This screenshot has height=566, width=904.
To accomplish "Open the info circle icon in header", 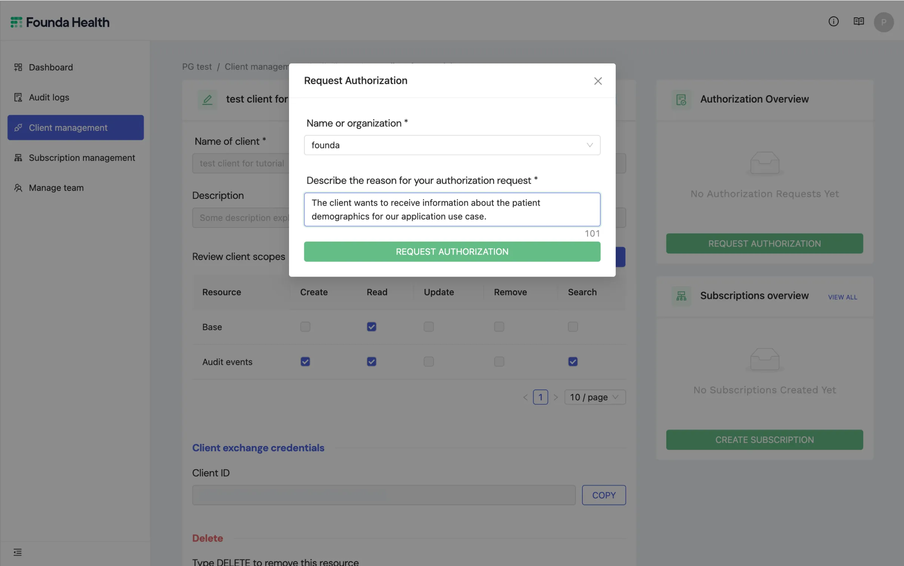I will tap(833, 22).
